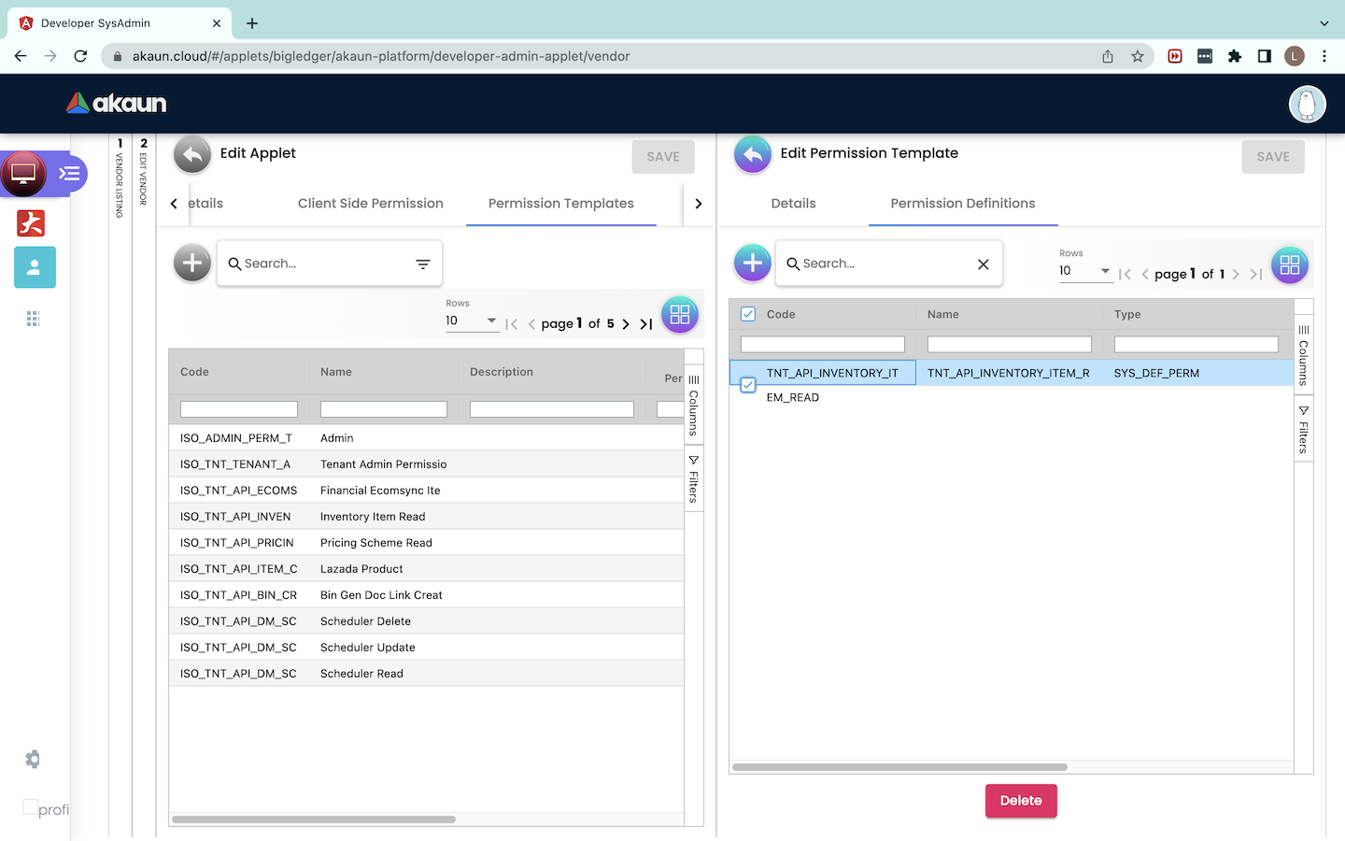Clear the Permission Definitions search box
Screen dimensions: 1345x841
tap(983, 264)
